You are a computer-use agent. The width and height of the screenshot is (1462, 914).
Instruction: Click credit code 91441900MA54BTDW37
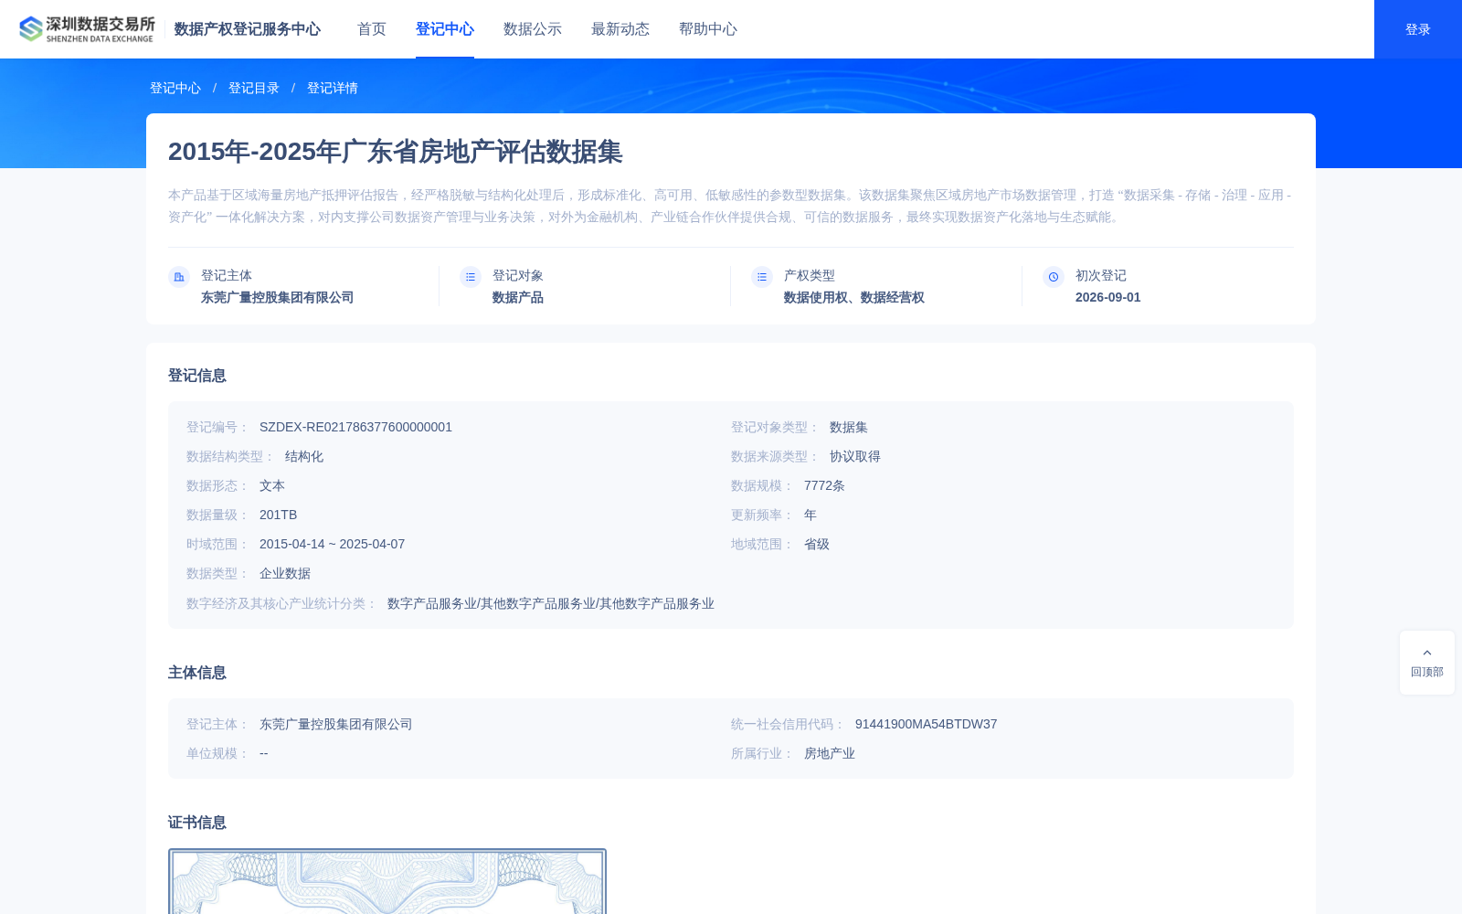pos(927,724)
